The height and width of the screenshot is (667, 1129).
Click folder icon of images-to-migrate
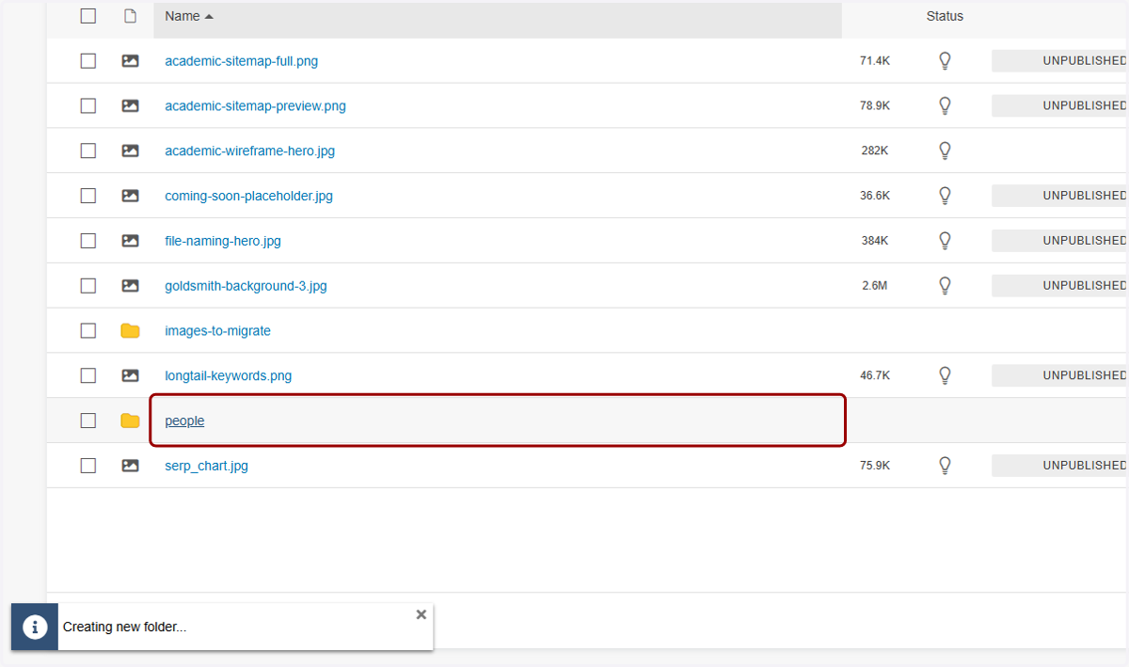[x=130, y=331]
